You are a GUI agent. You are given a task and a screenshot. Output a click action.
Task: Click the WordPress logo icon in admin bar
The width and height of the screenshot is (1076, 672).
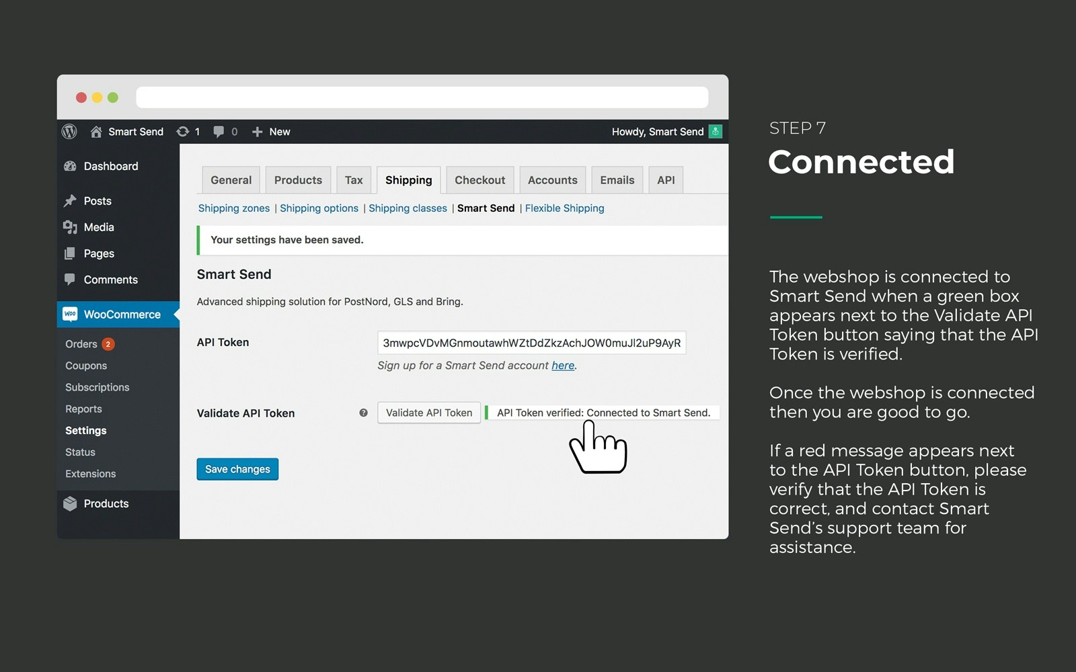point(69,132)
